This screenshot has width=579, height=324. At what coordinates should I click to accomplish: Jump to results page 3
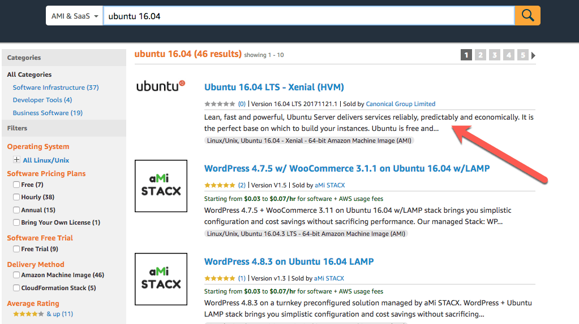495,55
